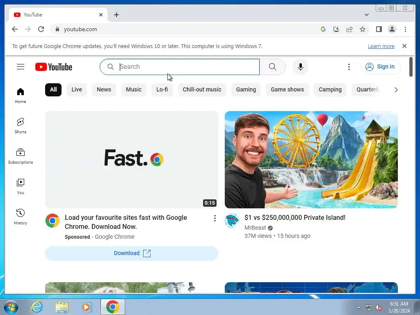Screen dimensions: 420x315
Task: Open the You section in sidebar
Action: pyautogui.click(x=21, y=187)
